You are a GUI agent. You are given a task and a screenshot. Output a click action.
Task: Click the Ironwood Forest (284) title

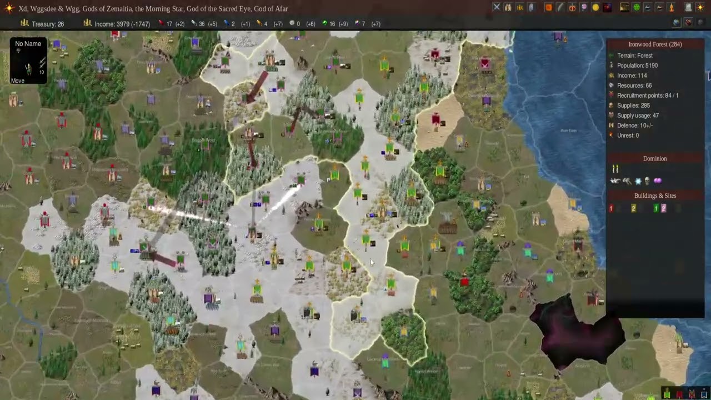click(x=655, y=44)
